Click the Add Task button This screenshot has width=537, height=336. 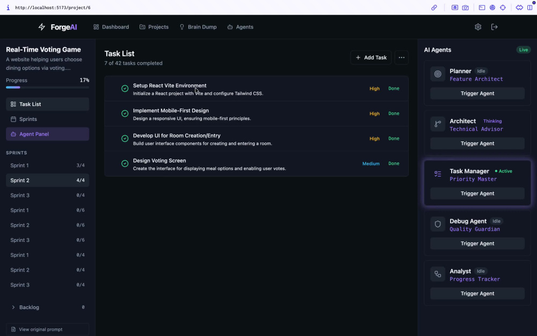click(371, 58)
